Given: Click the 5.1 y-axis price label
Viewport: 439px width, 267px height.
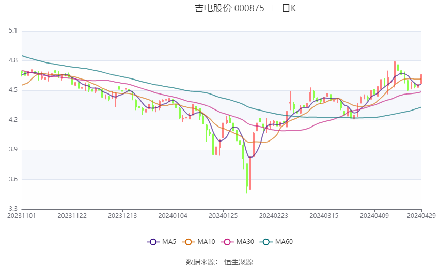Looking at the screenshot, I should pos(13,30).
